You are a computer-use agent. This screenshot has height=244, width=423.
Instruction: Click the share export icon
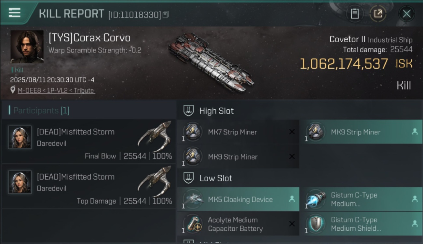(x=378, y=14)
